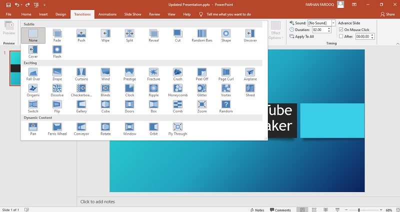
Task: Select the Switch transition
Action: 33,106
